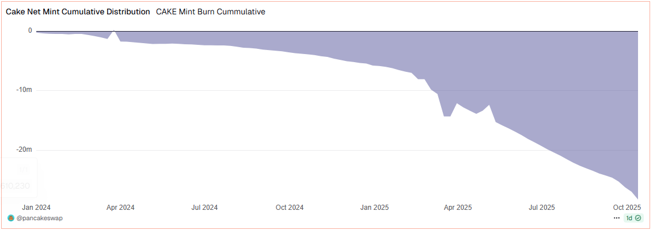Click the Jan 2024 x-axis label
Screen dimensions: 653x230
(36, 207)
